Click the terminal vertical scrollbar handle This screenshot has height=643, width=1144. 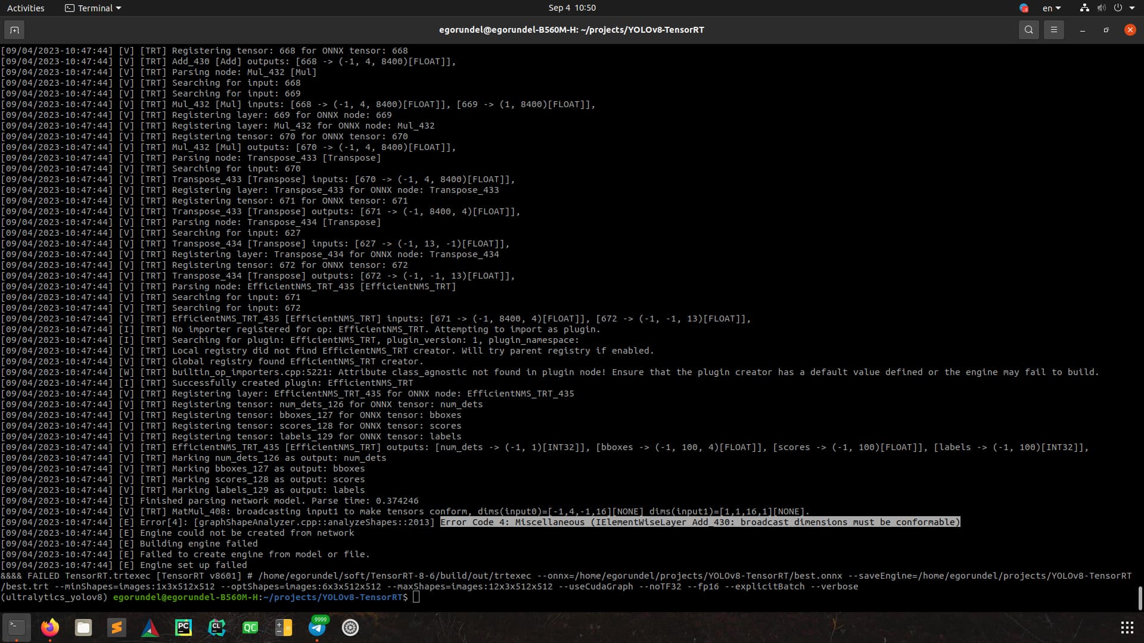[x=1140, y=598]
